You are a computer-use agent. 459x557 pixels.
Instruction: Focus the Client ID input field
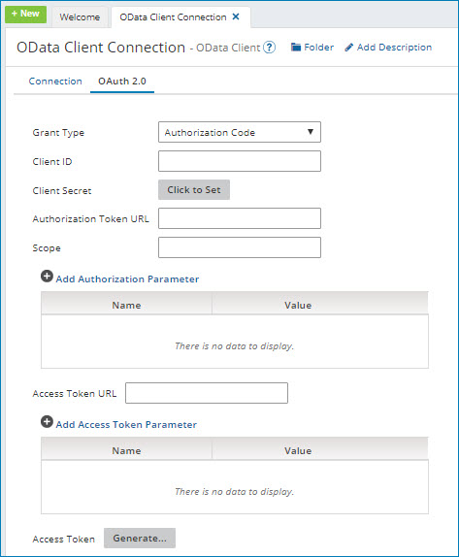[x=240, y=161]
